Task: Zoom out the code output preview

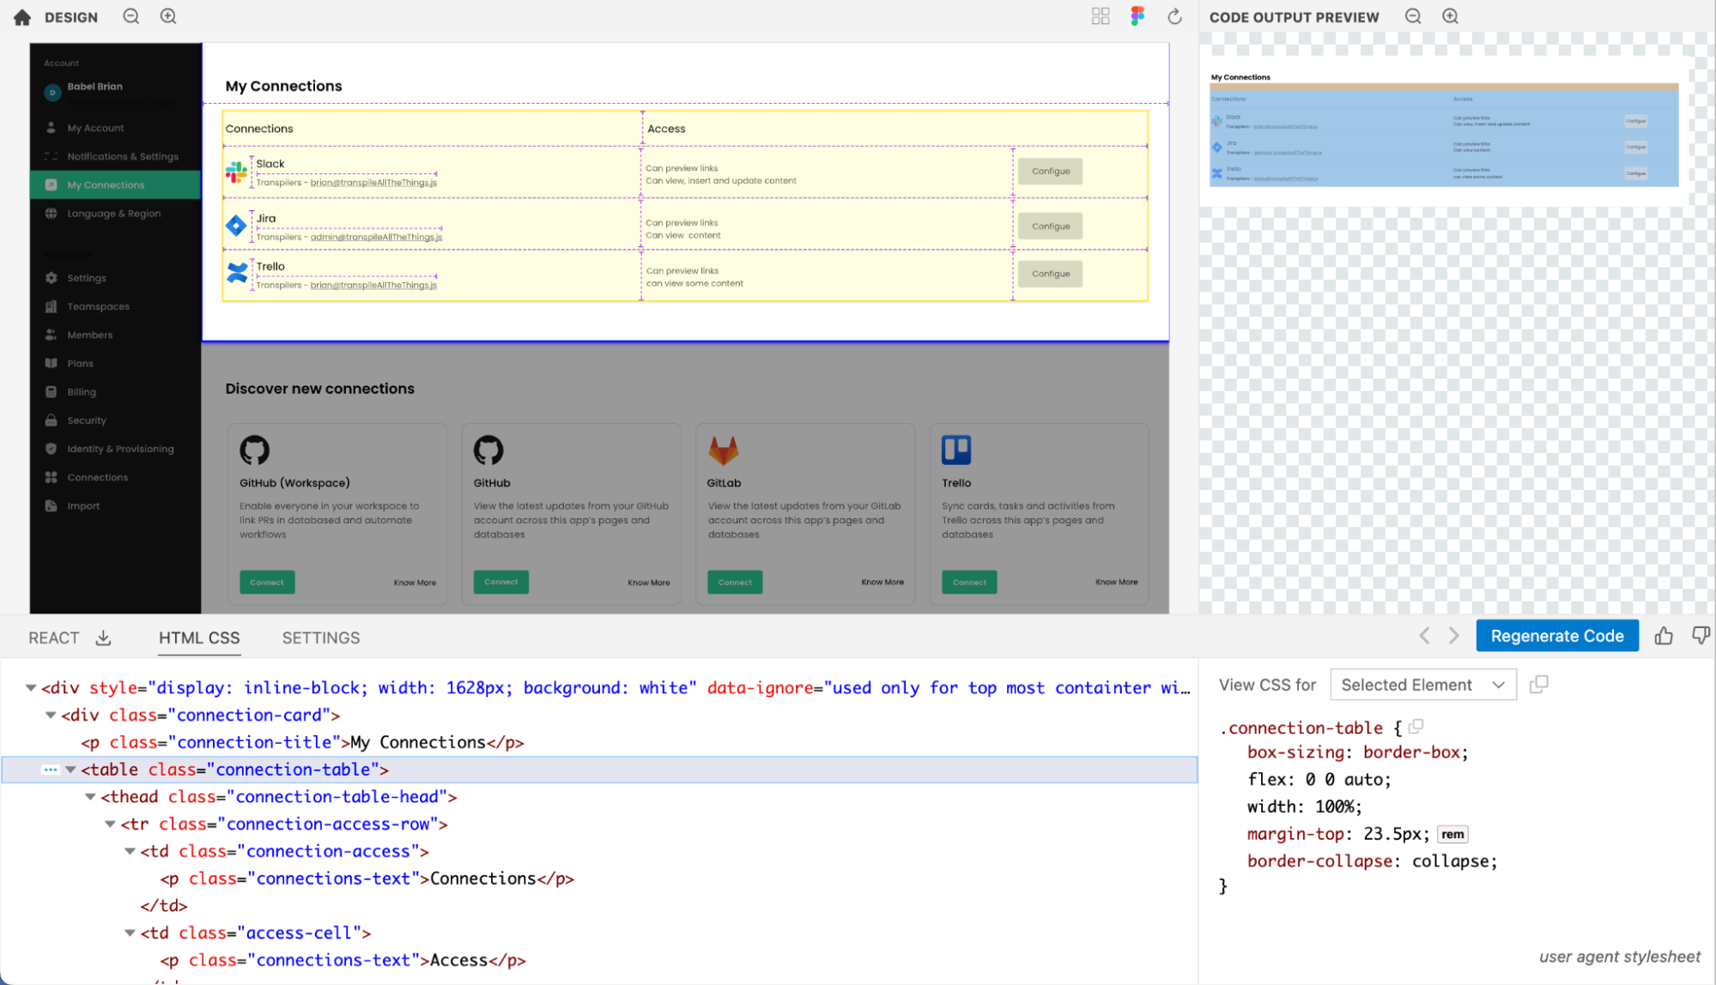Action: pos(1413,16)
